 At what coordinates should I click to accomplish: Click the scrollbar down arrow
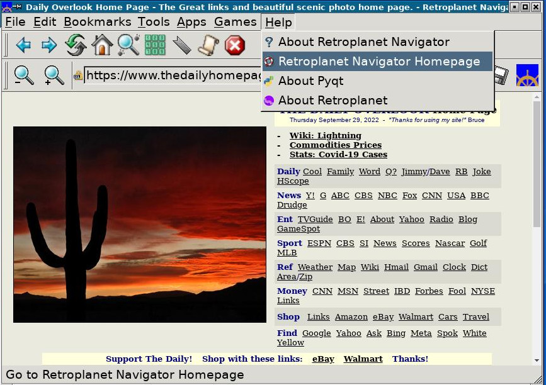tap(537, 360)
